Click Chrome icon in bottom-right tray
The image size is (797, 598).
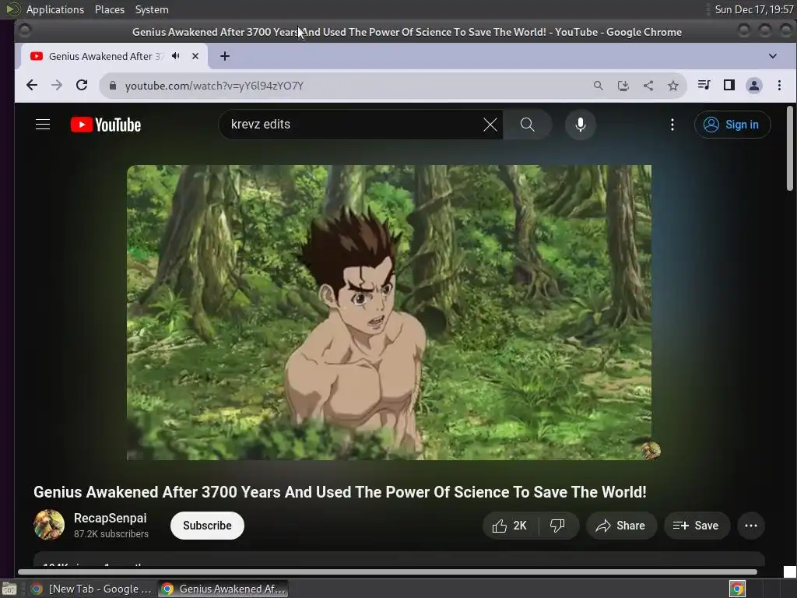pos(737,589)
